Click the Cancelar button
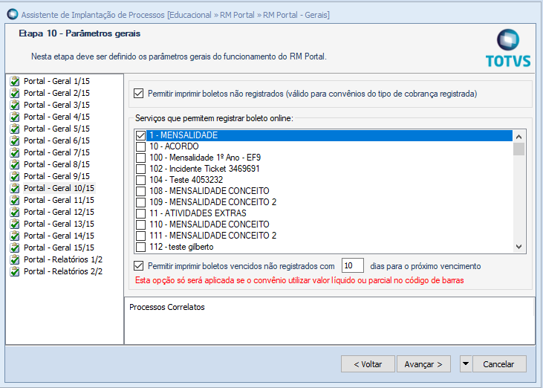Image resolution: width=543 pixels, height=388 pixels. point(499,363)
